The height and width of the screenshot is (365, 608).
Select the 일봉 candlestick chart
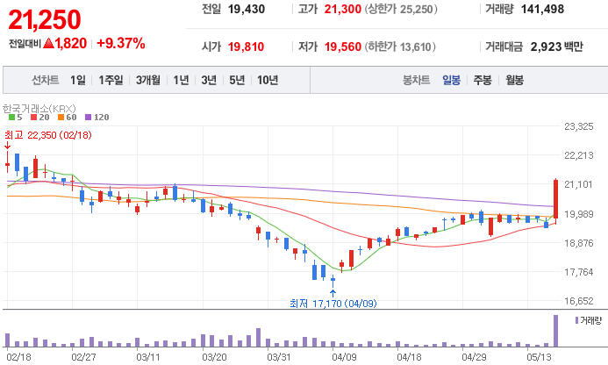coord(451,81)
